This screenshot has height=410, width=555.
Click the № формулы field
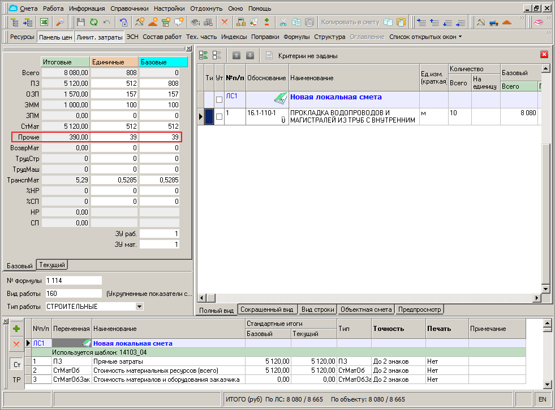[74, 281]
